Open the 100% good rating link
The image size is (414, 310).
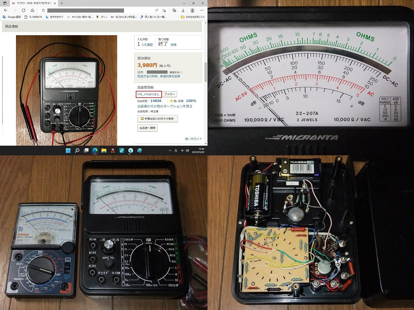pos(191,101)
